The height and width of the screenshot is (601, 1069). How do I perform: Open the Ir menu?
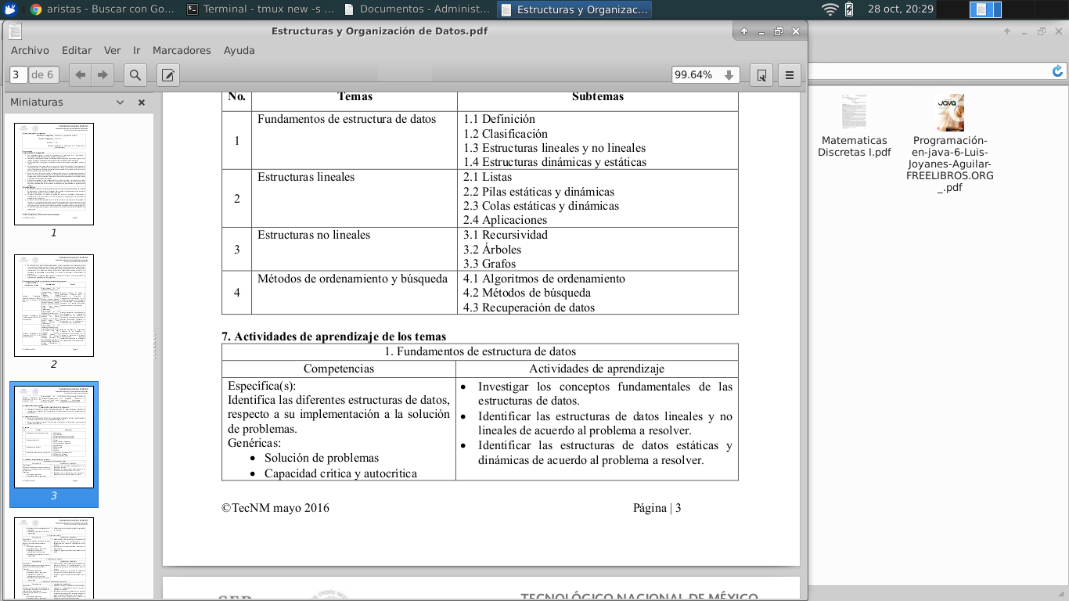(137, 50)
